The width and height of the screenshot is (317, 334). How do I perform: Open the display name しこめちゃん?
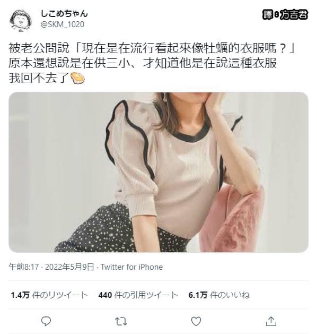(64, 14)
